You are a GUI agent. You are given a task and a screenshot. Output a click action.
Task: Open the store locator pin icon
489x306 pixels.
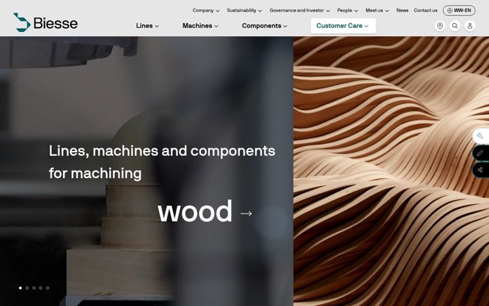coord(439,26)
